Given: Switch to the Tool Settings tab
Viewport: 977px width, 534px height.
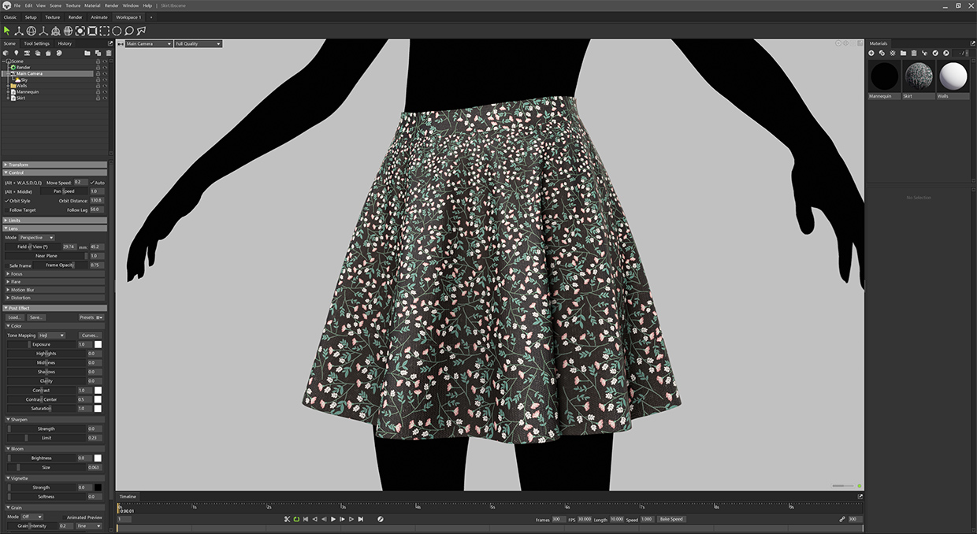Looking at the screenshot, I should click(x=36, y=43).
